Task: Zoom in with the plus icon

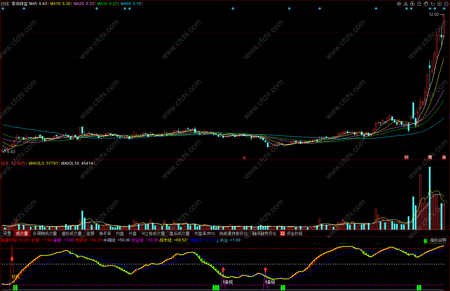Action: coord(439,4)
